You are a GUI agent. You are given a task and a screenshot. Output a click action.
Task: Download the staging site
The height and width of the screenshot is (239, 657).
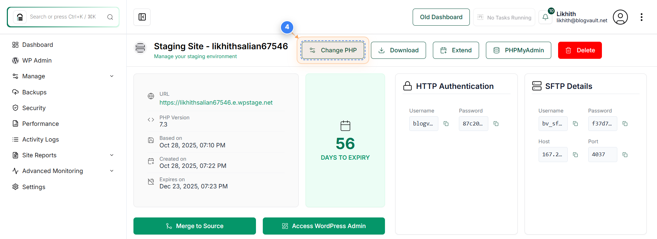pyautogui.click(x=398, y=50)
